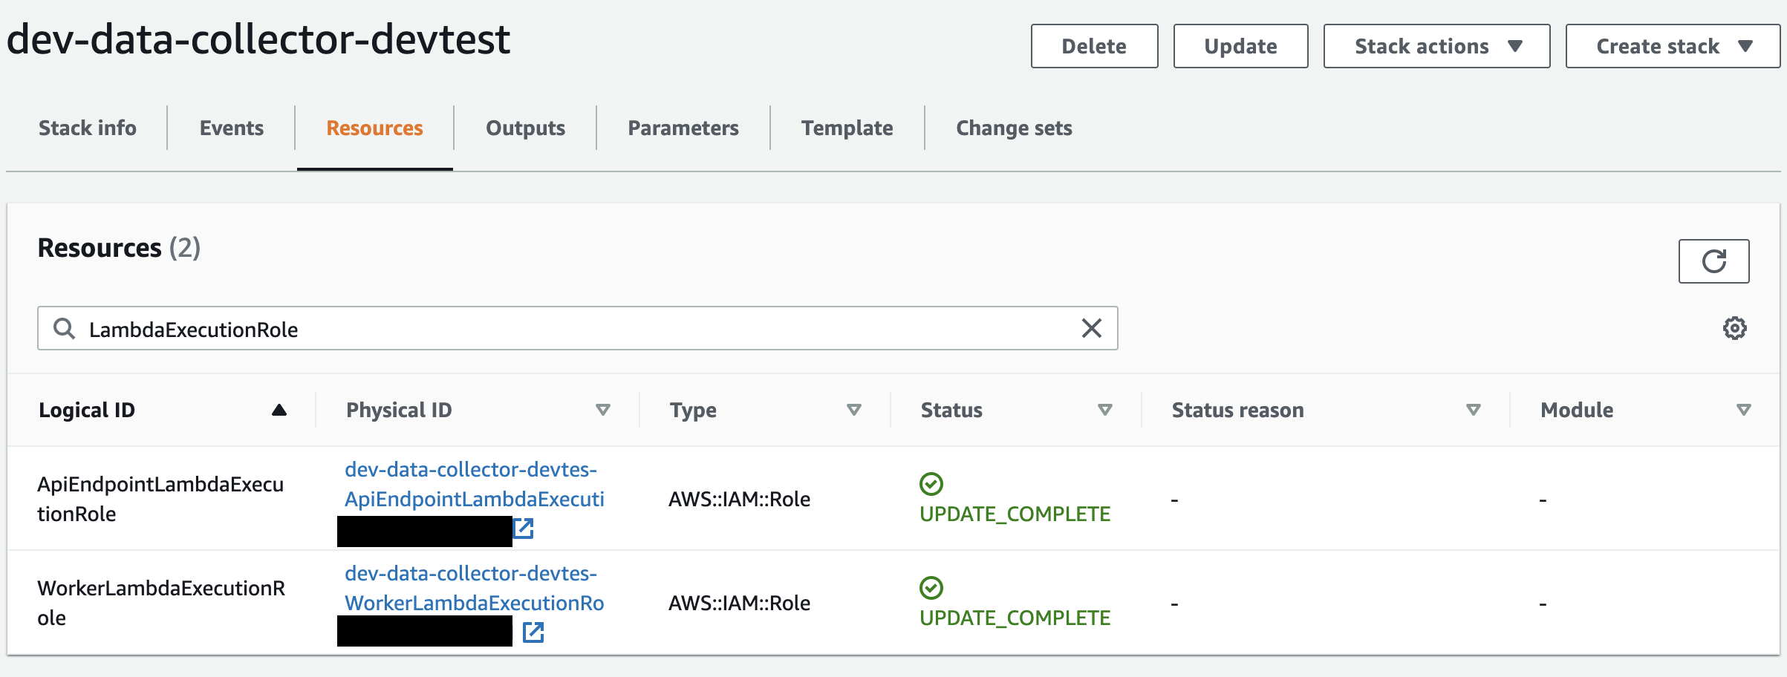The height and width of the screenshot is (677, 1787).
Task: Clear the search filter with X icon
Action: [1091, 328]
